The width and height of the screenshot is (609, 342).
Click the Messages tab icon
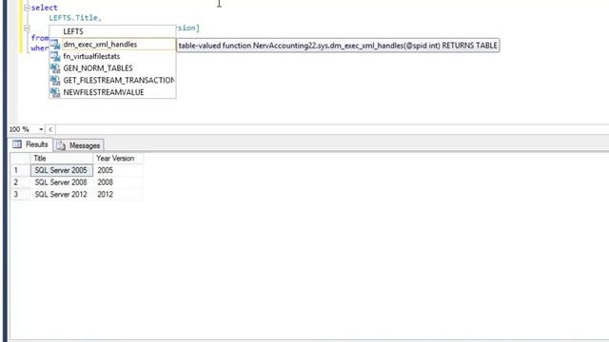click(x=61, y=145)
